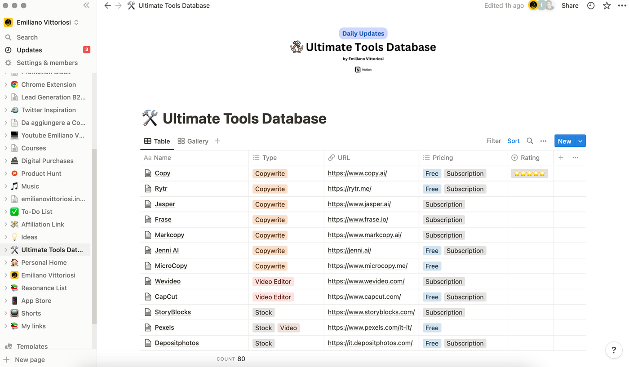Open page history clock icon
Screen dimensions: 629x367
point(591,5)
